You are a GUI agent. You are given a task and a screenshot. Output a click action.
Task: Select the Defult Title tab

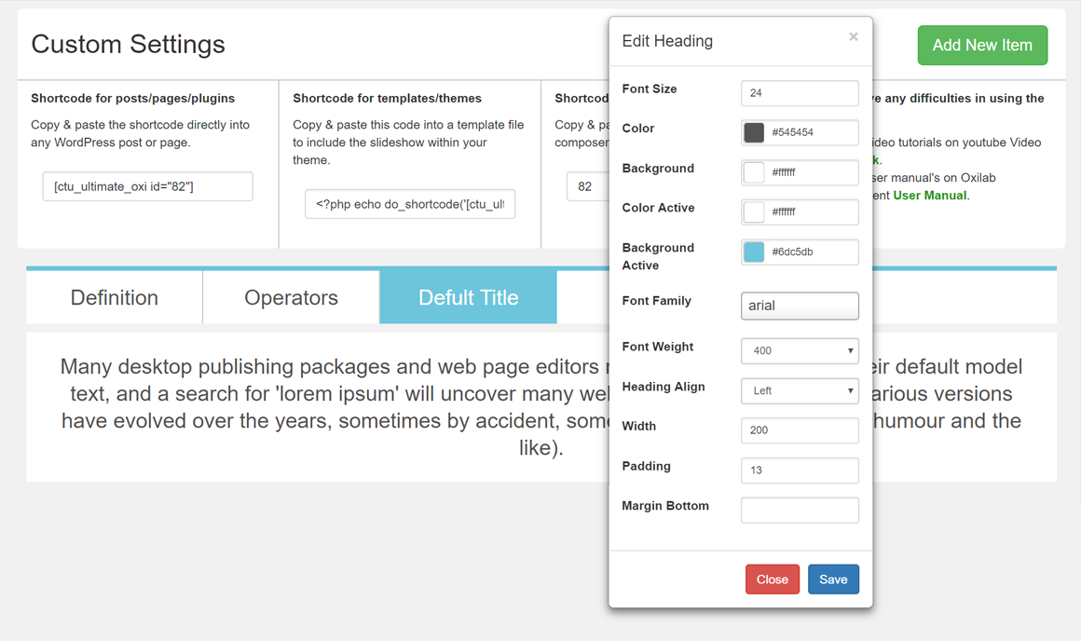468,298
